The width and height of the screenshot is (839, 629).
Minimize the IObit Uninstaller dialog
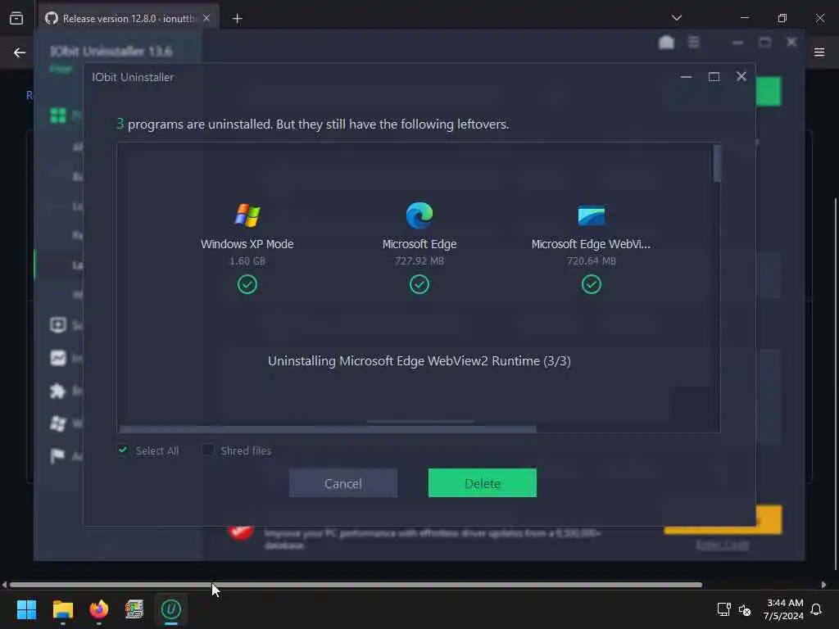pos(686,77)
